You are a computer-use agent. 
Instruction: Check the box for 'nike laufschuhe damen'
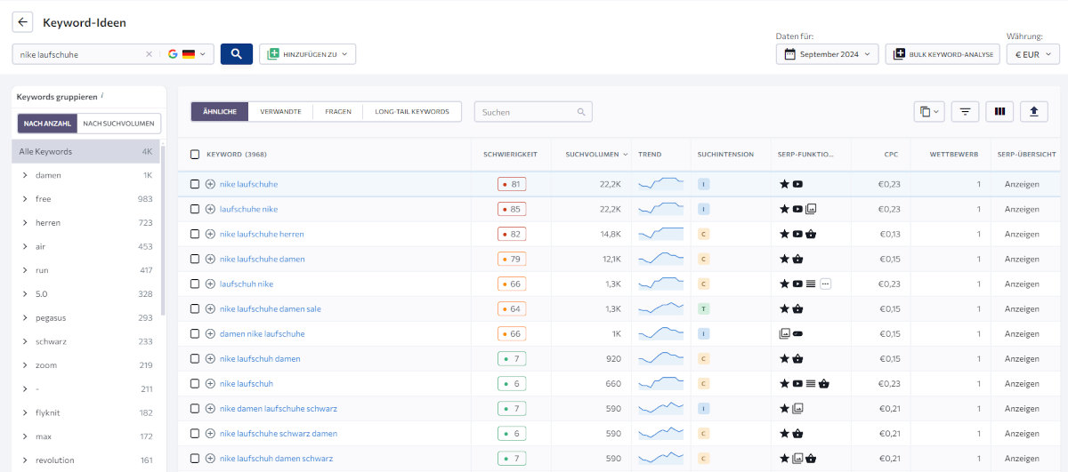point(195,259)
